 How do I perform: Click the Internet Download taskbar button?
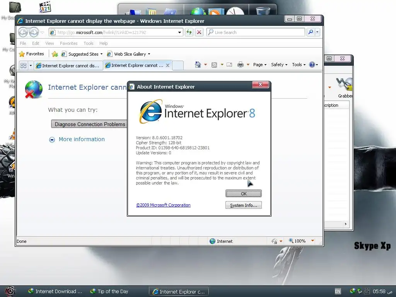coord(55,292)
